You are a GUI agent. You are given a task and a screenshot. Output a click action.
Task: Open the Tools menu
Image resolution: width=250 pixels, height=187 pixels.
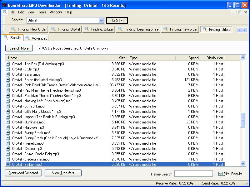[42, 12]
